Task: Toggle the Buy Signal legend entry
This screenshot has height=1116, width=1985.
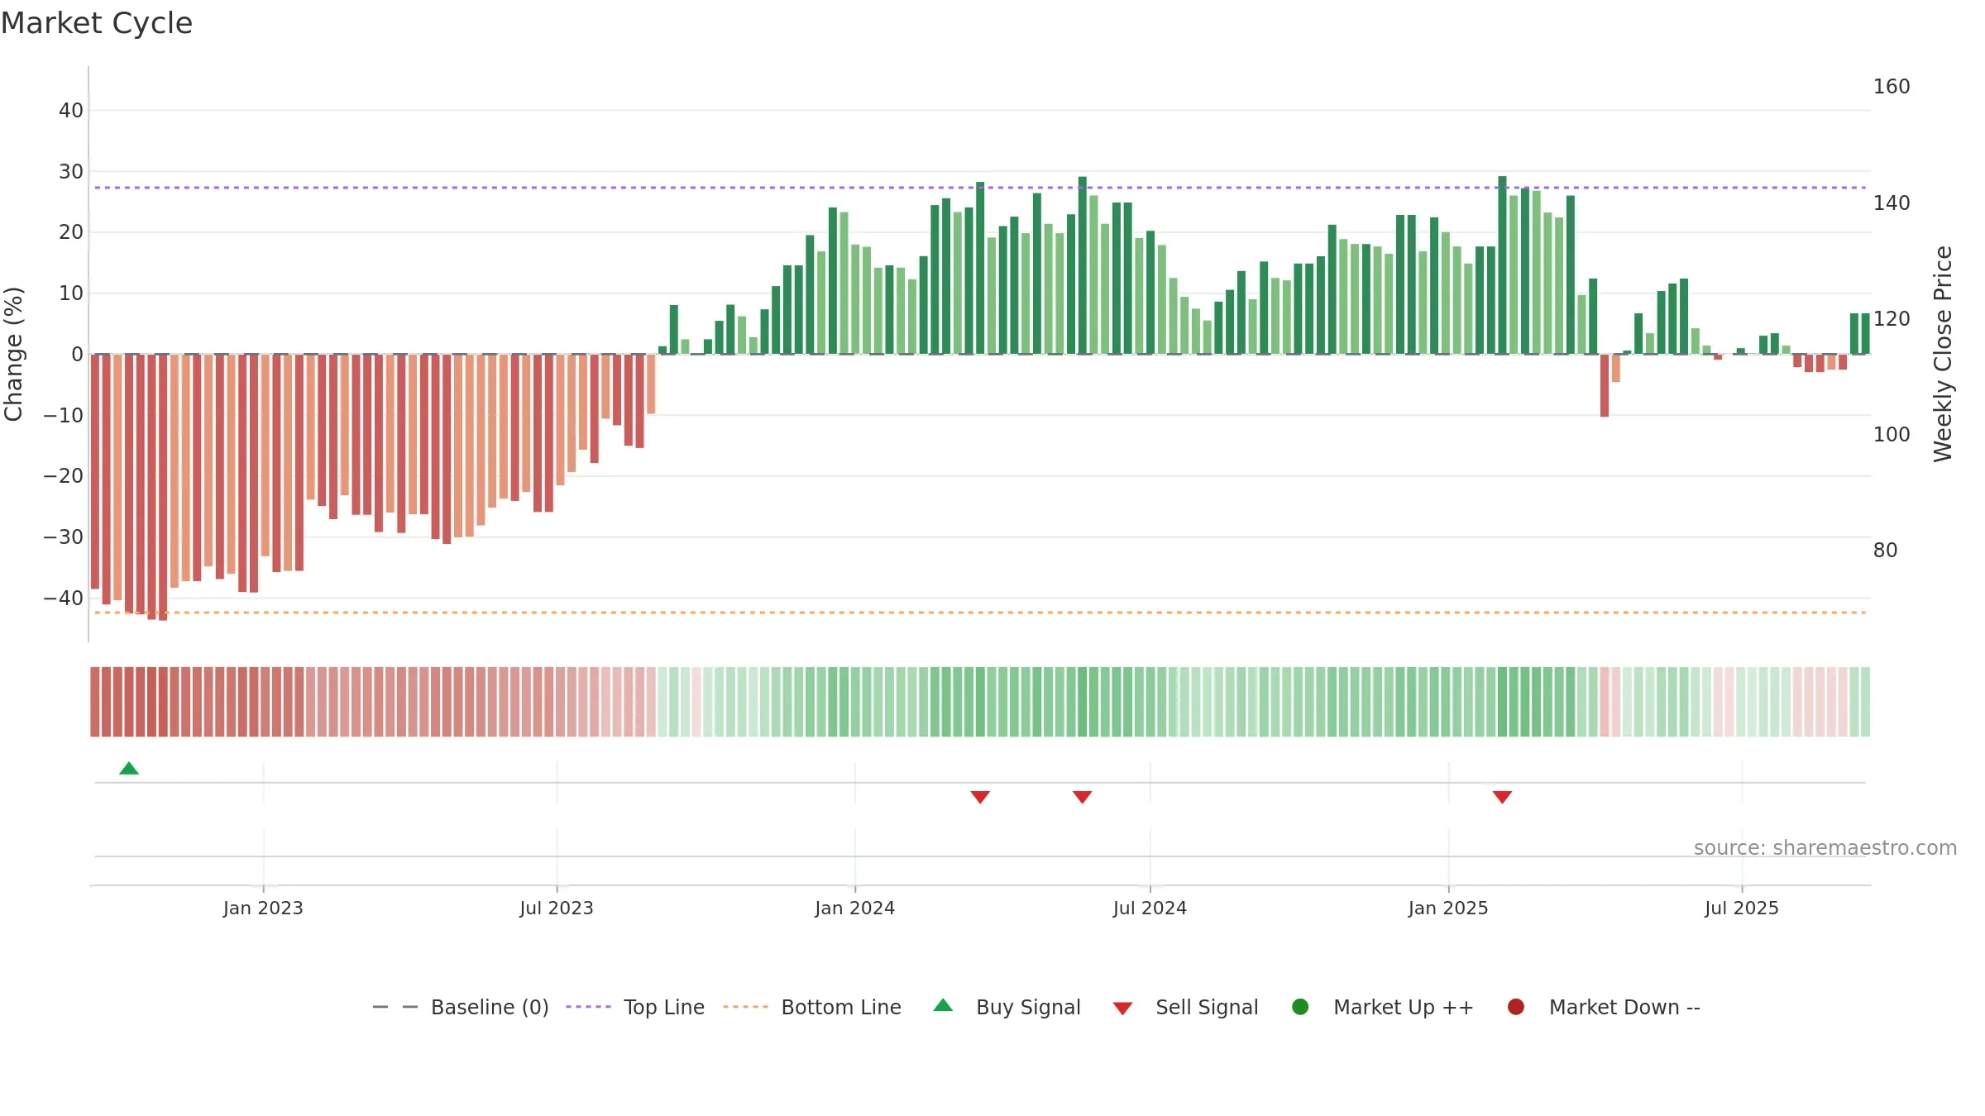Action: (x=1007, y=1007)
